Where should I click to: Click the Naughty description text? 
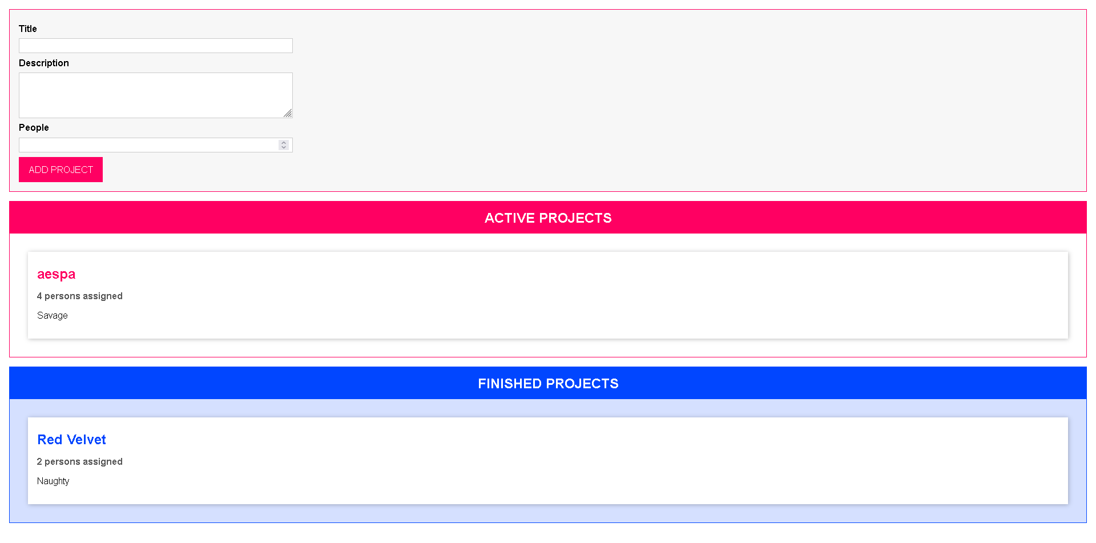coord(53,481)
